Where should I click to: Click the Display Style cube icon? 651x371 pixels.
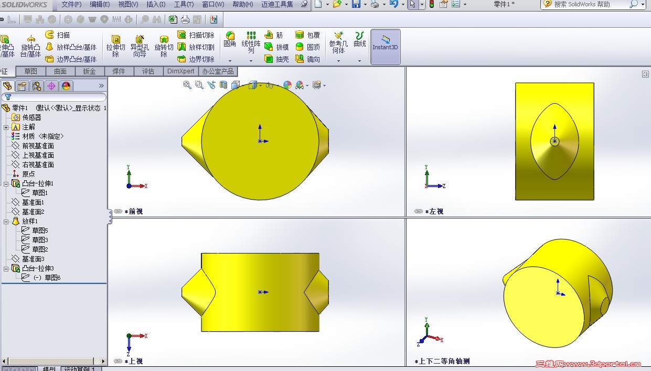(252, 85)
